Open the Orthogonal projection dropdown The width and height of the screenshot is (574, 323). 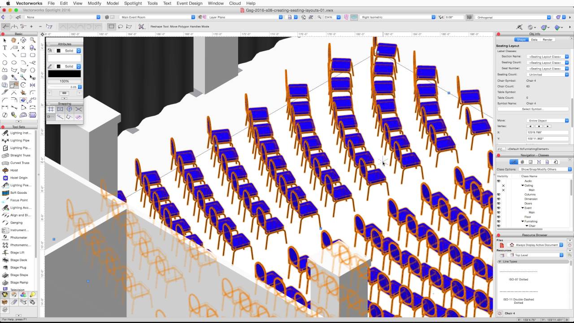pos(513,17)
